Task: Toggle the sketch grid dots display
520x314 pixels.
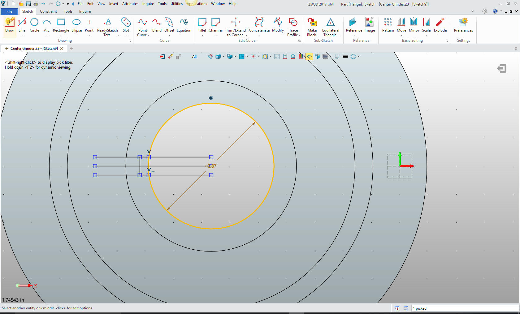Action: pyautogui.click(x=253, y=57)
